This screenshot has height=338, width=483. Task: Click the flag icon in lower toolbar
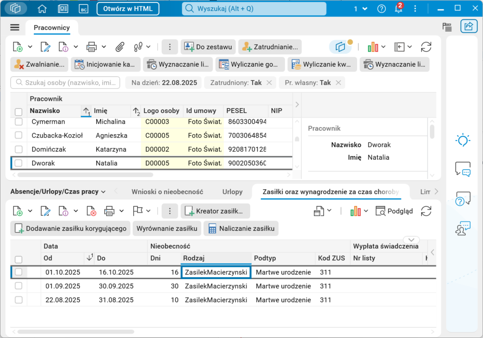pos(137,211)
